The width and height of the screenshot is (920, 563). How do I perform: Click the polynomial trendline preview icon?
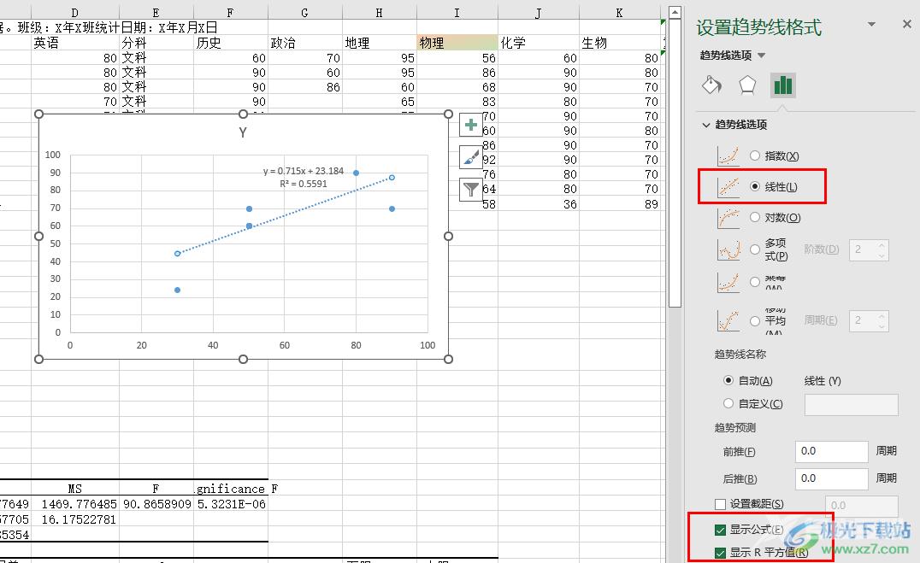(x=728, y=249)
